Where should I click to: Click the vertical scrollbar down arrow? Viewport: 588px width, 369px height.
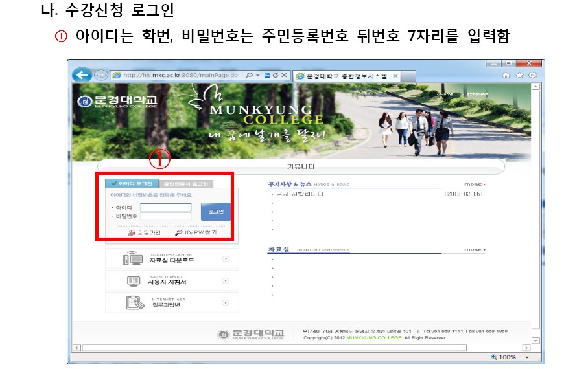coord(535,341)
